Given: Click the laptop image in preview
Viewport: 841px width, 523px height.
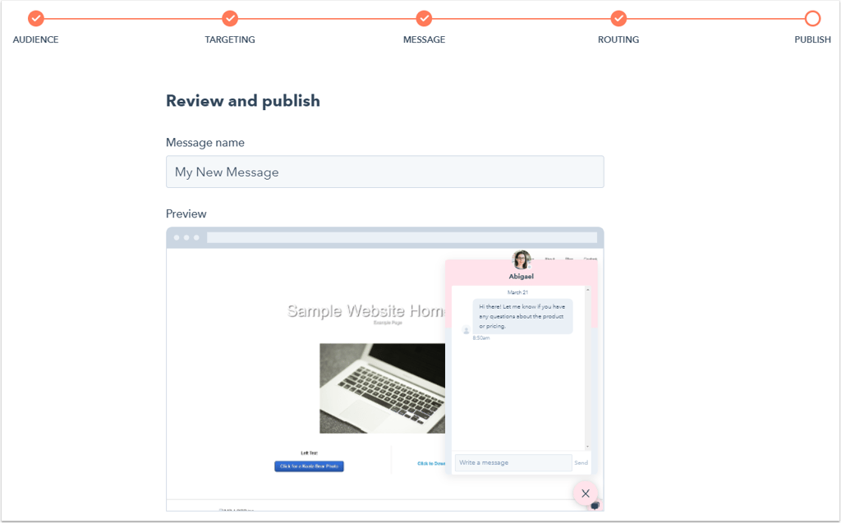Looking at the screenshot, I should (x=383, y=388).
